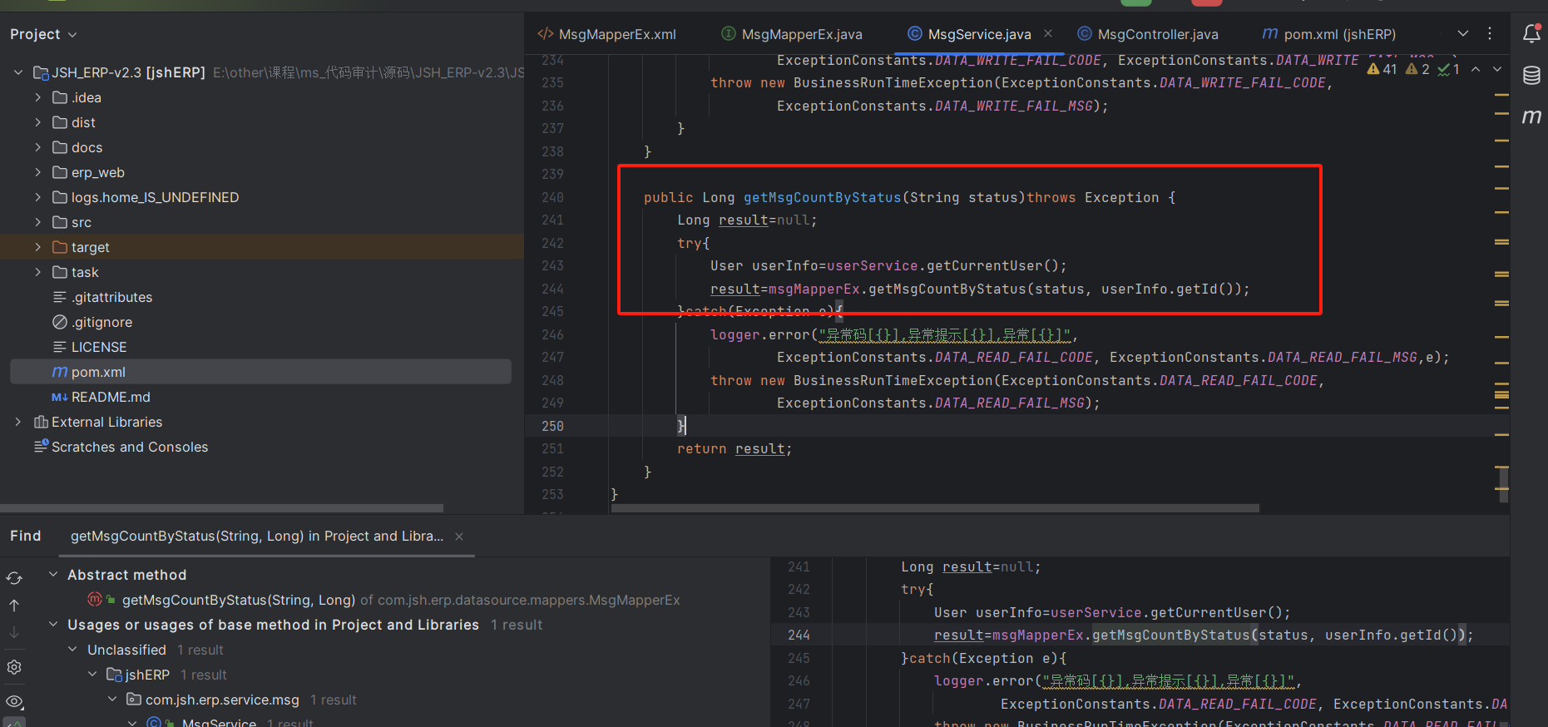The image size is (1548, 727).
Task: Click the weak warnings 2 indicator
Action: coord(1417,69)
